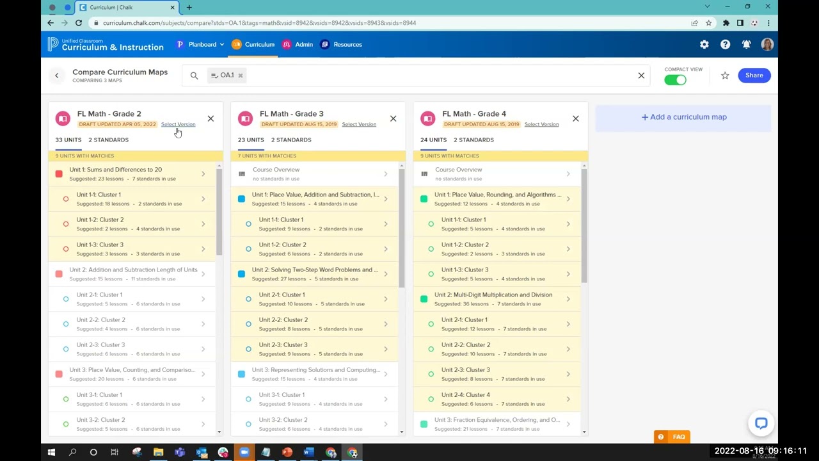Close the FL Math - Grade 4 map
The height and width of the screenshot is (461, 819).
pos(575,118)
